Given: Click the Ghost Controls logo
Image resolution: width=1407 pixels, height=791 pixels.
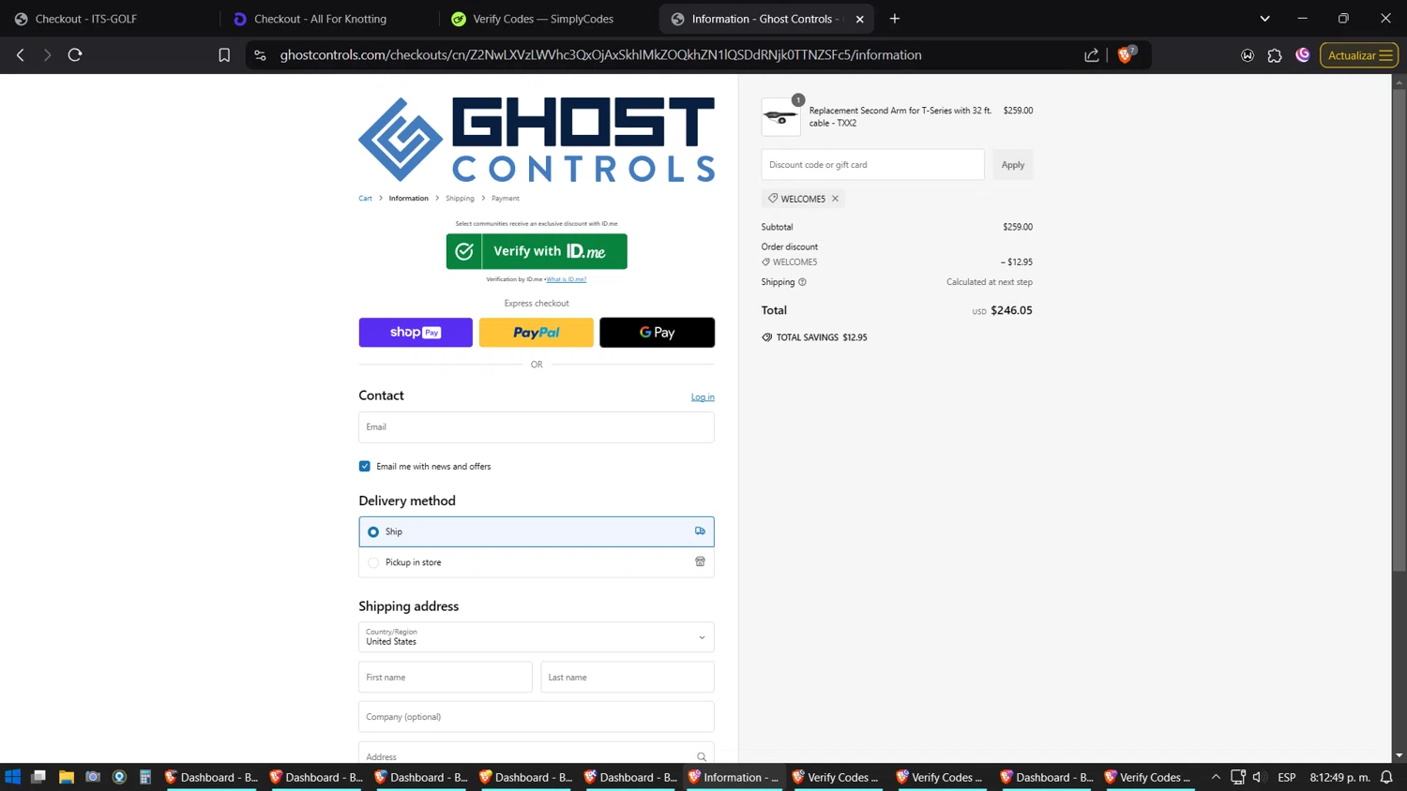Looking at the screenshot, I should (537, 140).
